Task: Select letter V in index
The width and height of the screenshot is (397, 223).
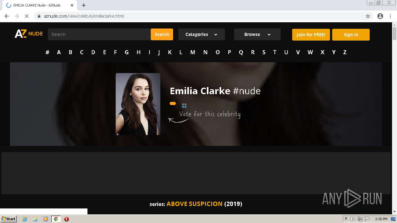Action: (298, 52)
